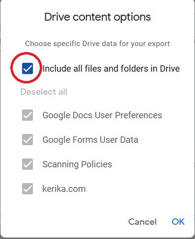Select the Google Docs User Preferences label
This screenshot has width=195, height=239.
[x=102, y=115]
